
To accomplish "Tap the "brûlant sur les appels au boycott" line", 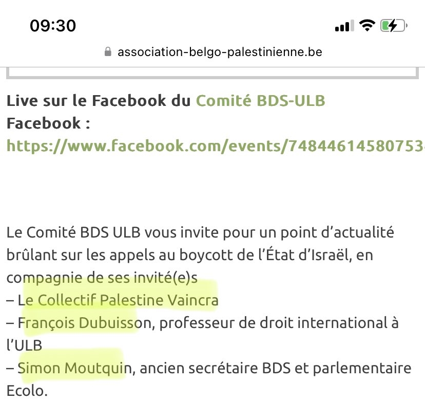I will coord(195,255).
